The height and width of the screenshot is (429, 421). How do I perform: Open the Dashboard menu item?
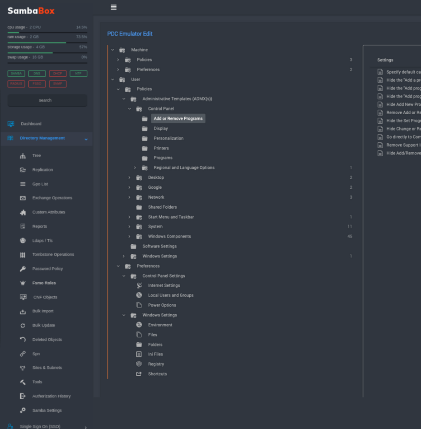[31, 124]
